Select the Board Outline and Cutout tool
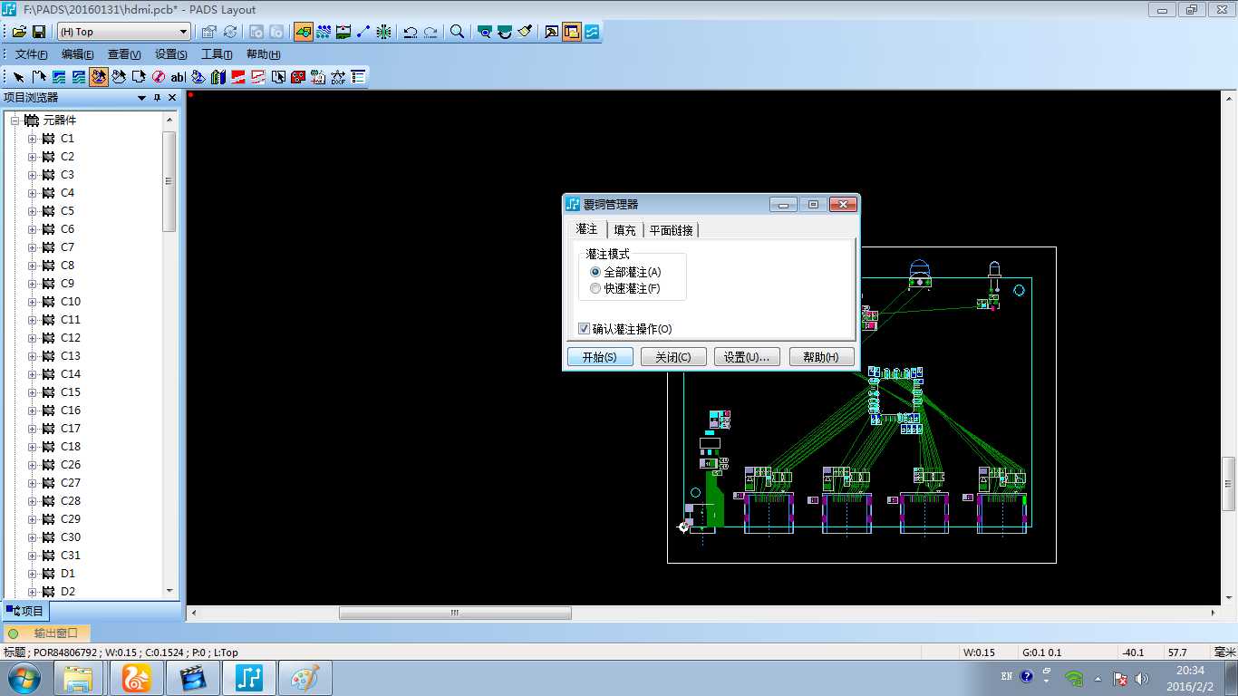The width and height of the screenshot is (1238, 696). point(139,77)
